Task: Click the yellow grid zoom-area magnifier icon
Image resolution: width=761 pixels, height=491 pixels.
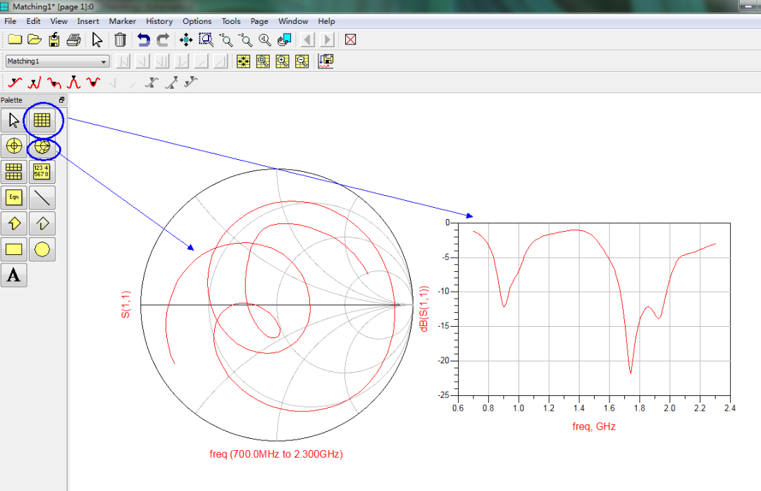Action: pyautogui.click(x=263, y=61)
